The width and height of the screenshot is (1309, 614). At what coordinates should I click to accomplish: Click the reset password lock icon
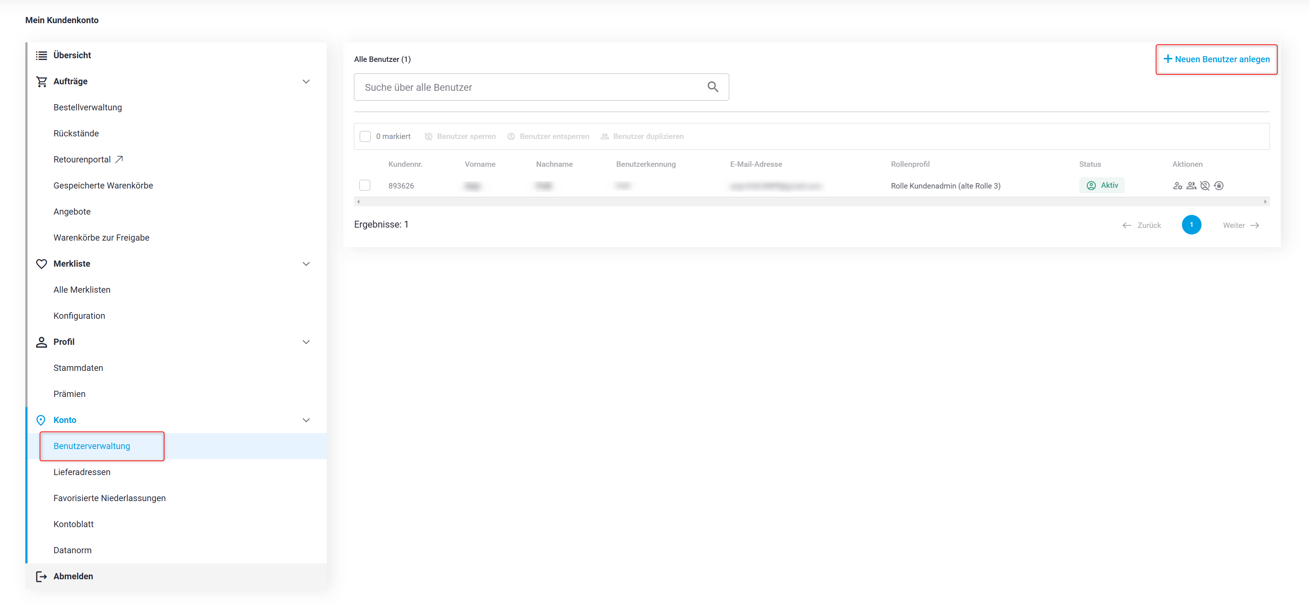pyautogui.click(x=1219, y=186)
